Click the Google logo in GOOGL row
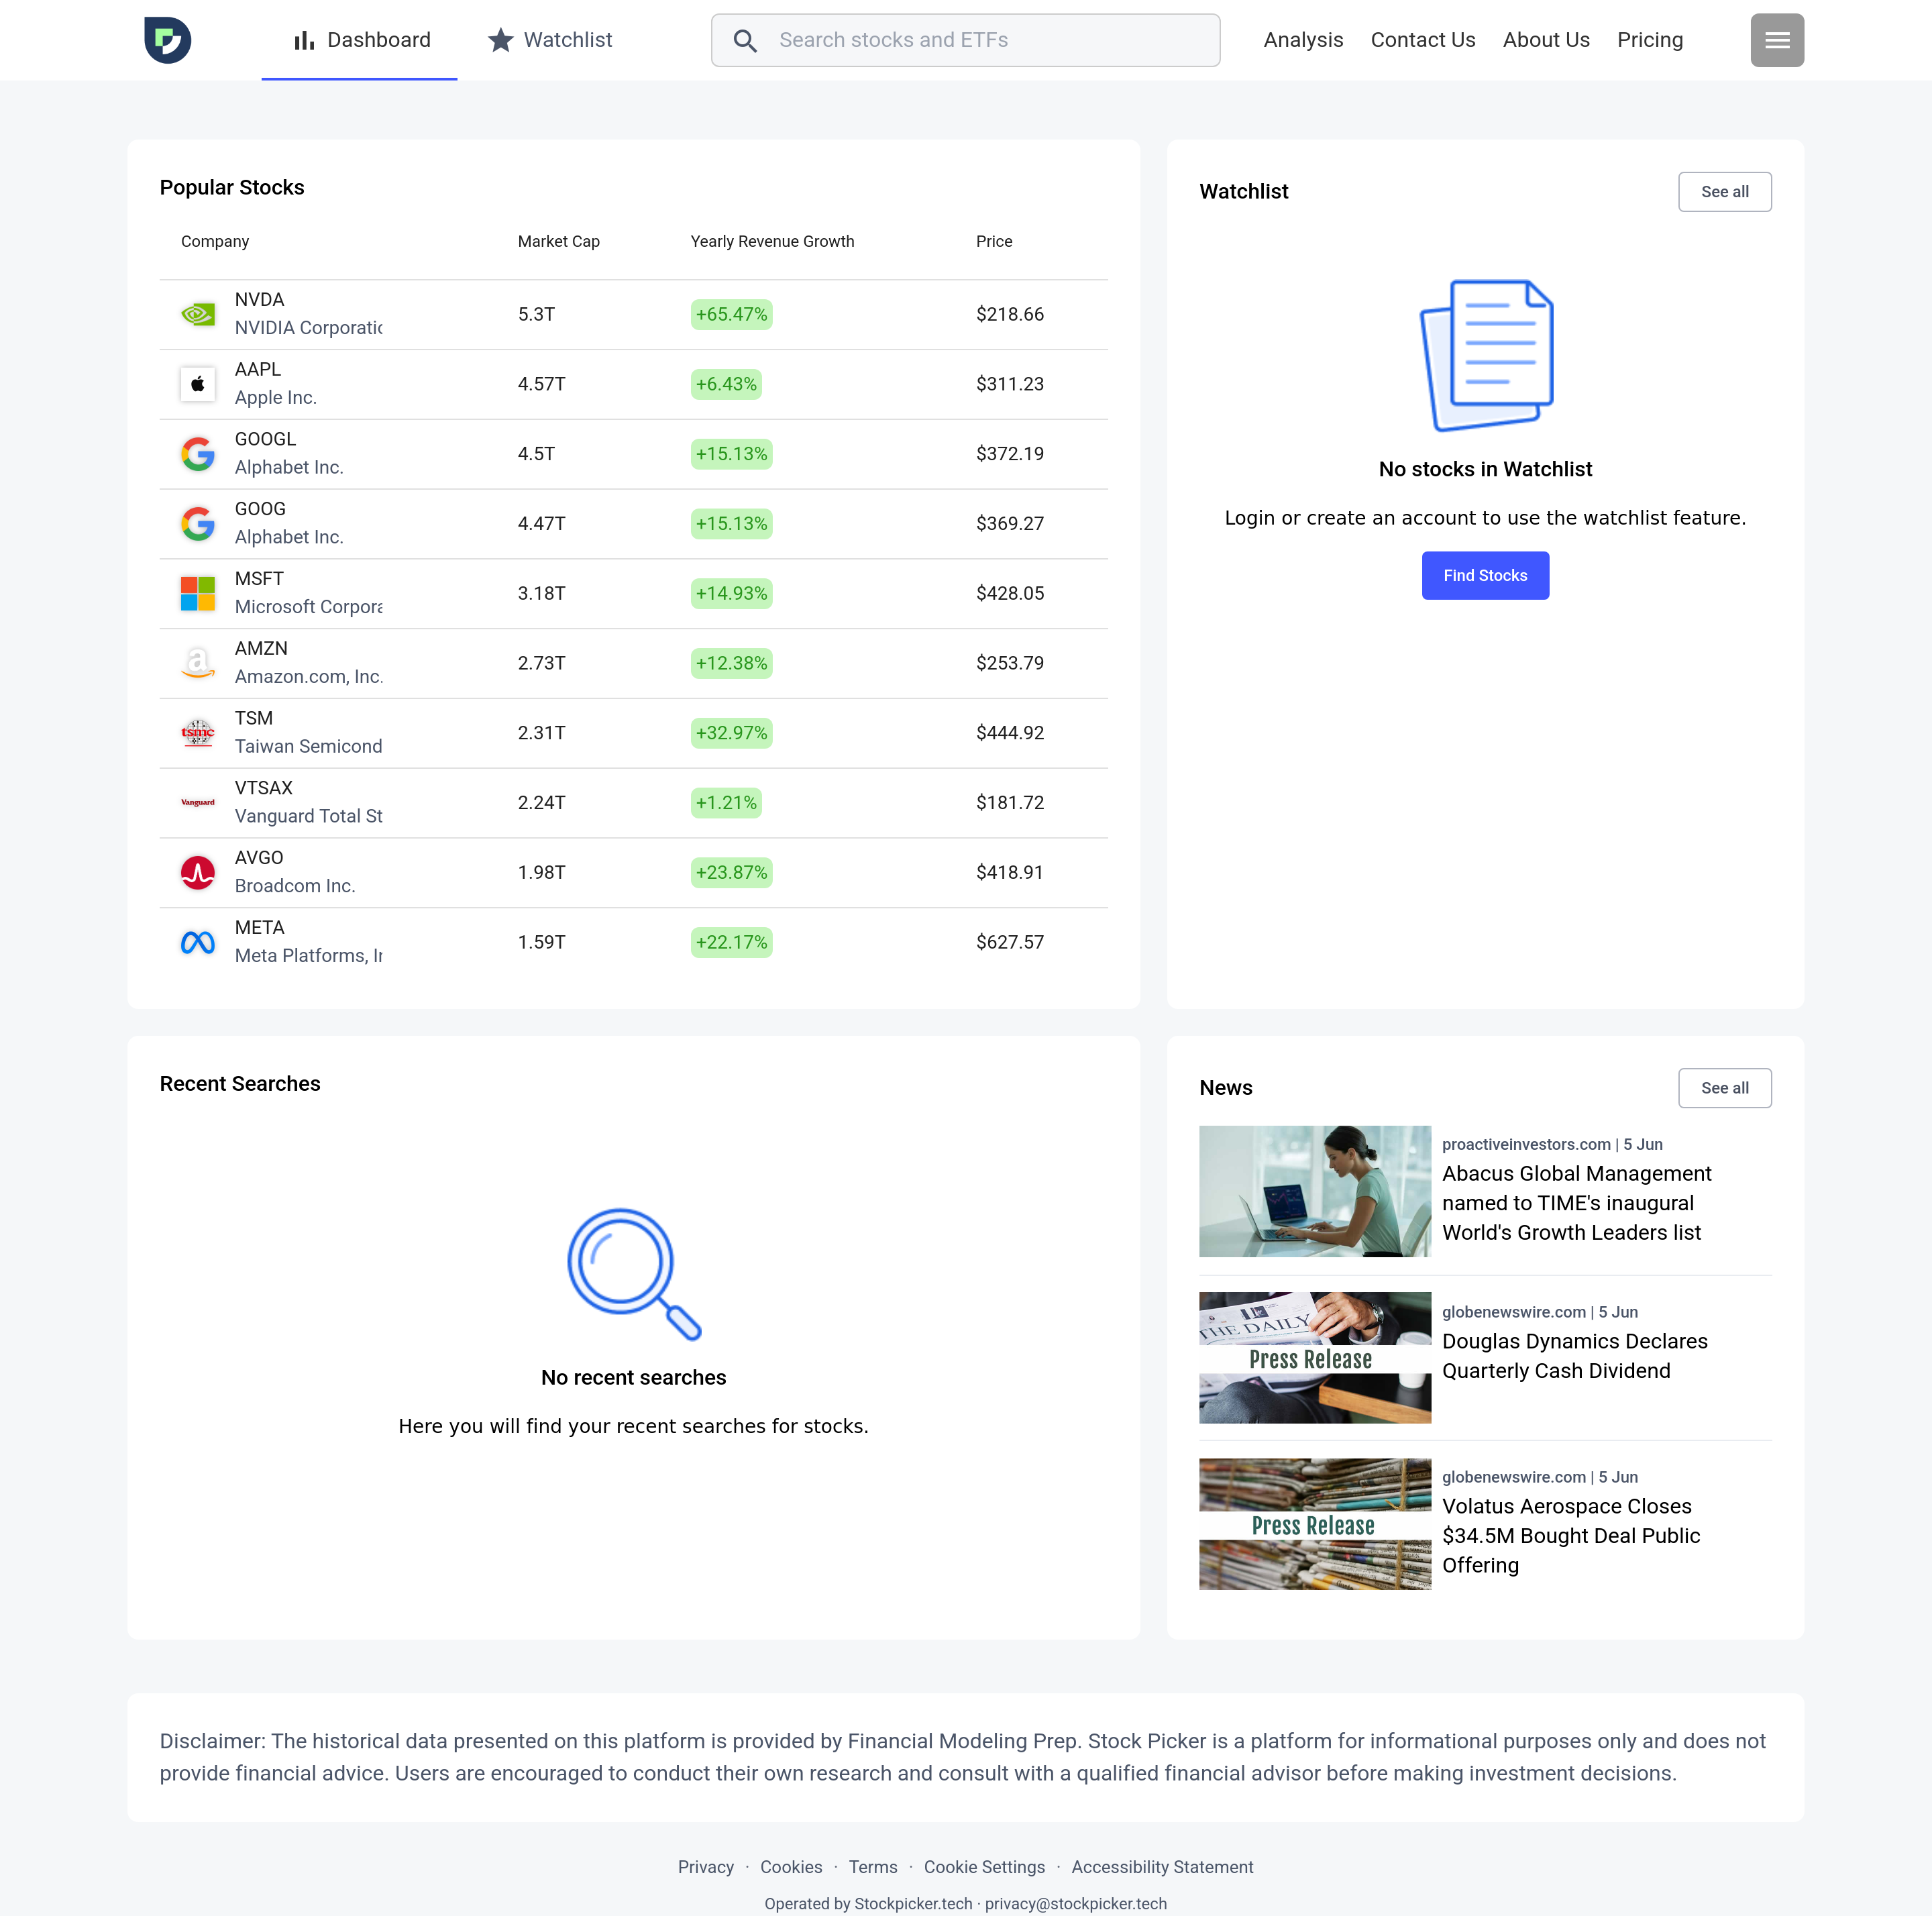The image size is (1932, 1916). [x=198, y=454]
